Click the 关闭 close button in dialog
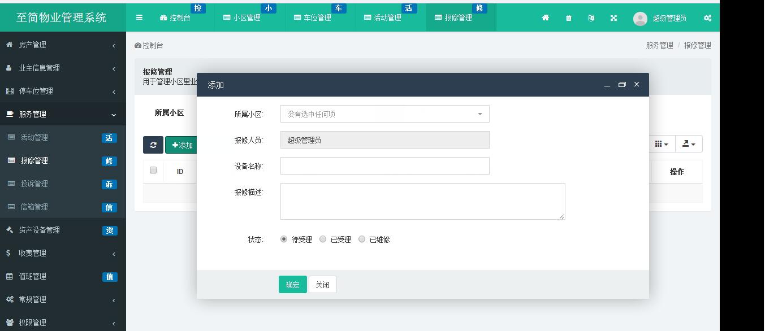Screen dimensions: 765x331 (322, 284)
